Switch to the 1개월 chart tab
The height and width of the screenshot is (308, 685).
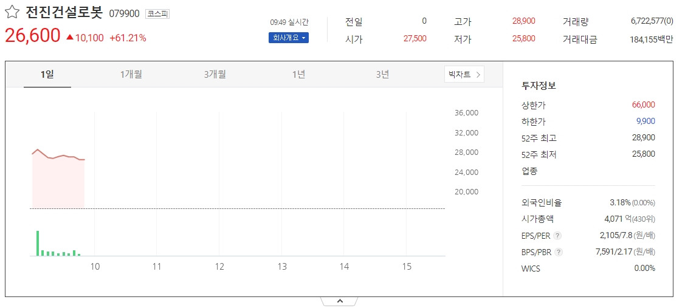point(131,75)
